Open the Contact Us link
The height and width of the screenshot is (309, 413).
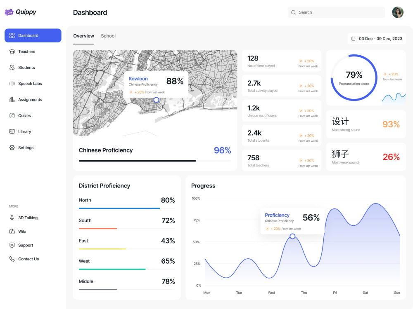tap(28, 259)
